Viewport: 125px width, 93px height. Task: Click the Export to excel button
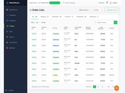112,10
